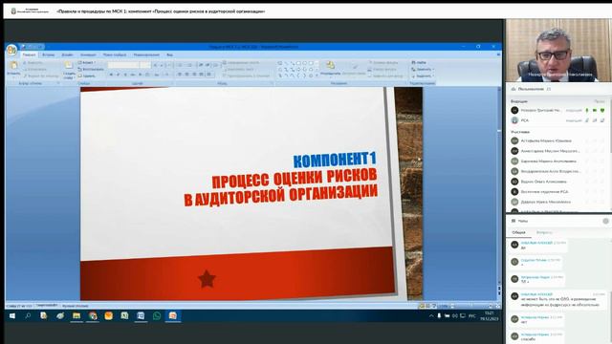
Task: Expand the shapes gallery more arrow
Action: 317,75
